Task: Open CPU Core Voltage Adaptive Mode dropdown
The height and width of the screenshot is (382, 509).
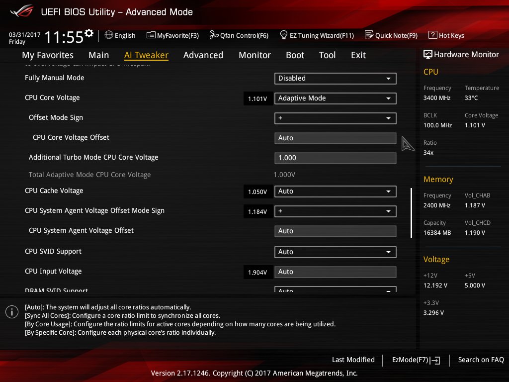Action: (x=336, y=98)
